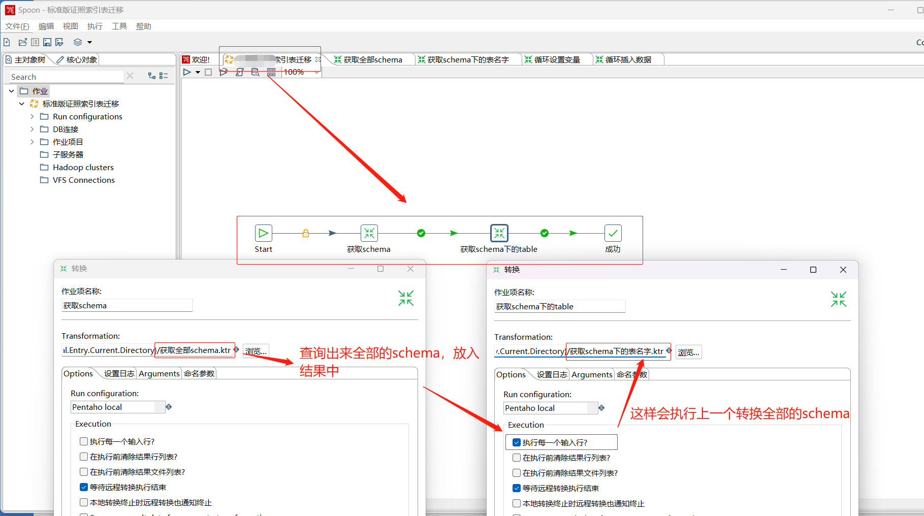Collapse the 标准版证照索引表迁移 tree node

pyautogui.click(x=22, y=104)
